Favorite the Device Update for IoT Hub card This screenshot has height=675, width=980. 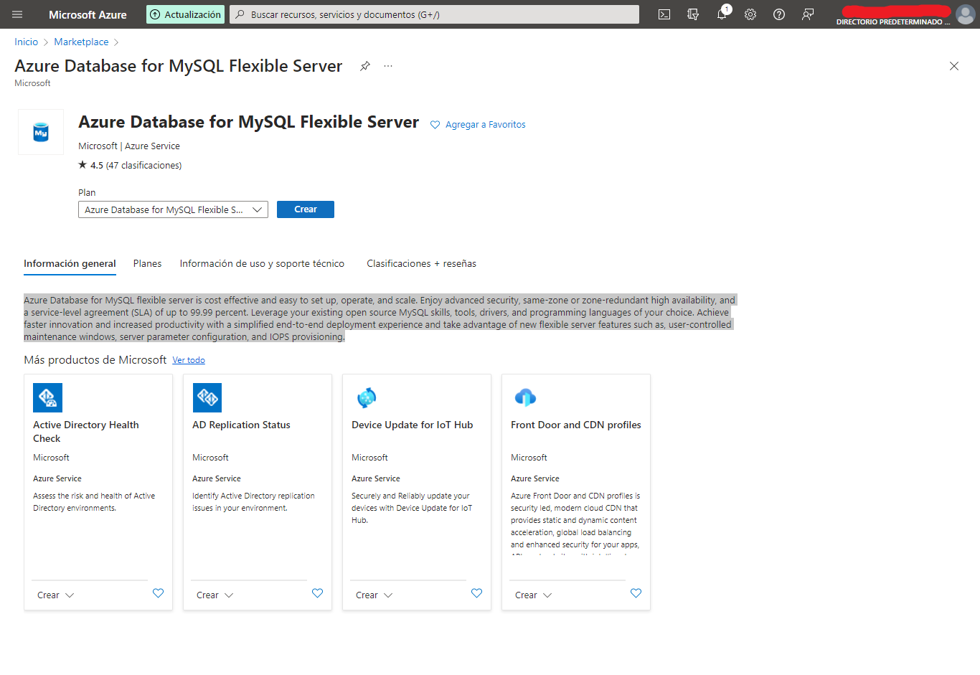tap(477, 593)
